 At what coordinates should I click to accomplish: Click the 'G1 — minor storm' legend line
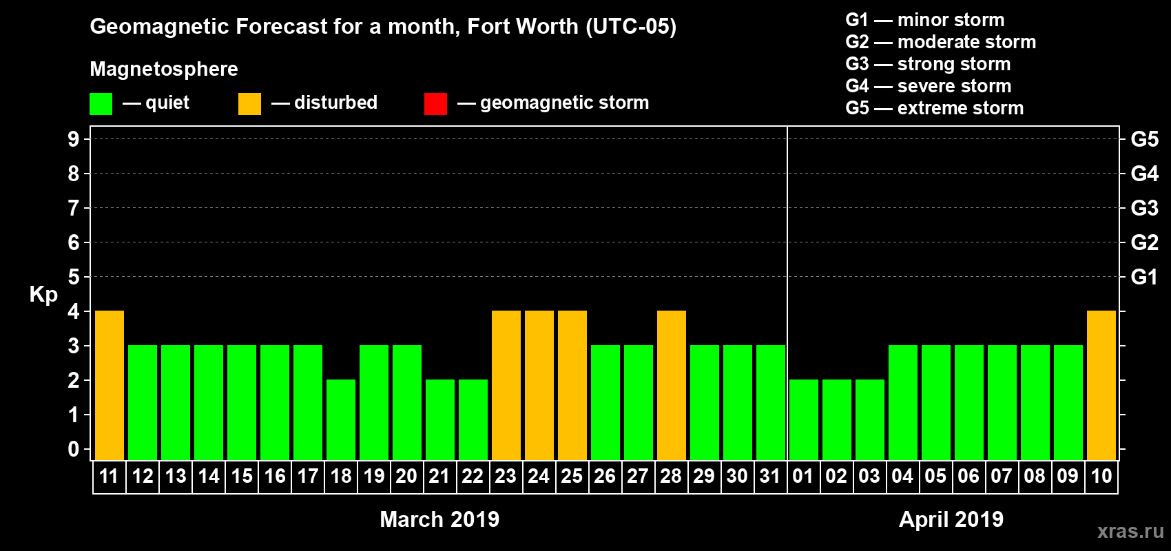coord(925,20)
